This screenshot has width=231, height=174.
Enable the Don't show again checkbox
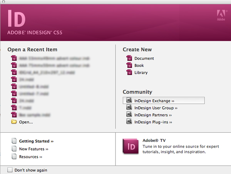pos(10,170)
